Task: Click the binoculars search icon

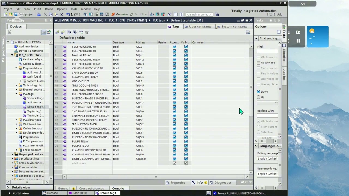Action: point(217,14)
